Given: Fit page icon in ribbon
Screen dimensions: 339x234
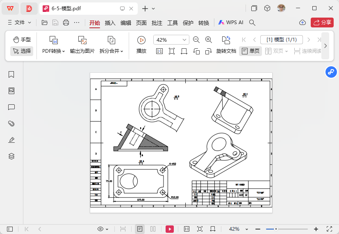Looking at the screenshot, I should click(x=172, y=51).
